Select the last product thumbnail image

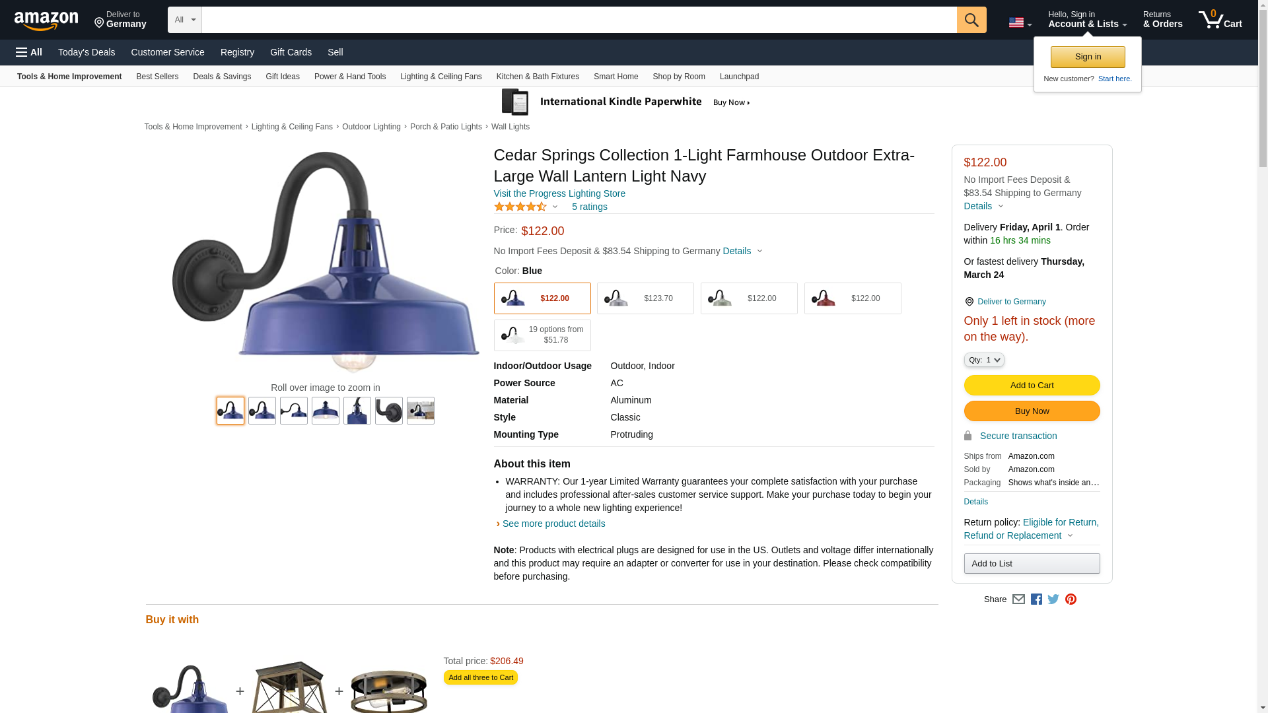coord(420,411)
